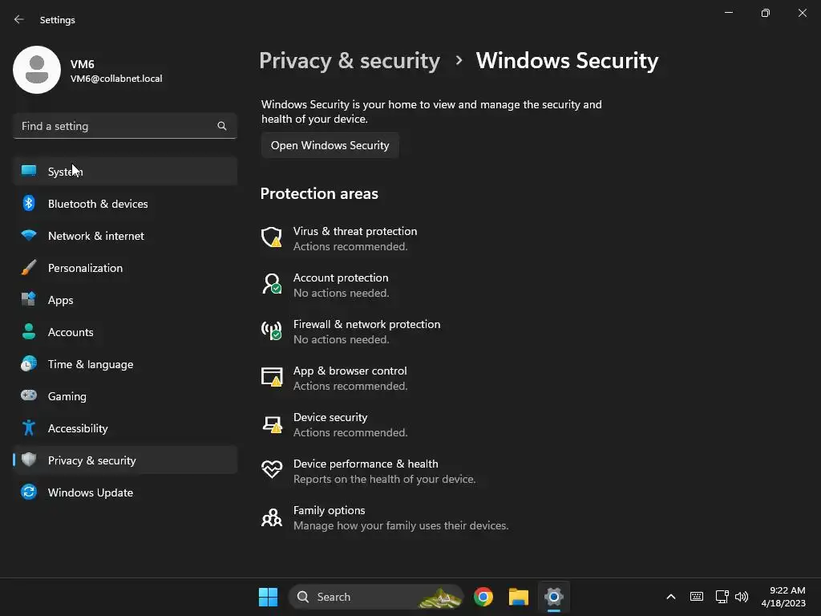Open Chrome from the taskbar

(483, 597)
